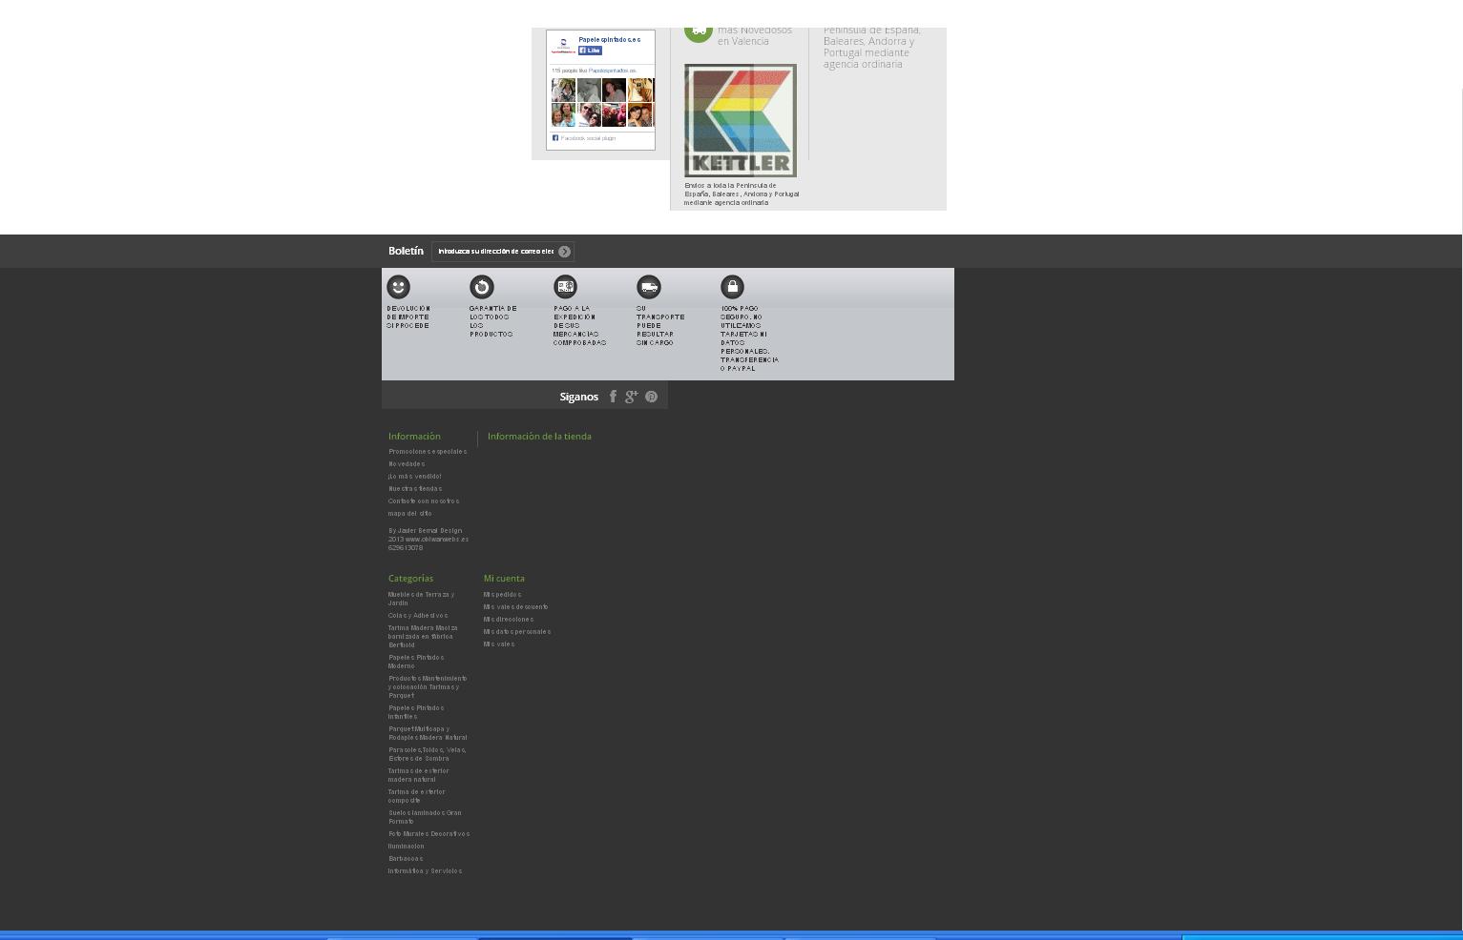Click the circular arrow product guarantee icon
The width and height of the screenshot is (1463, 940).
482,287
